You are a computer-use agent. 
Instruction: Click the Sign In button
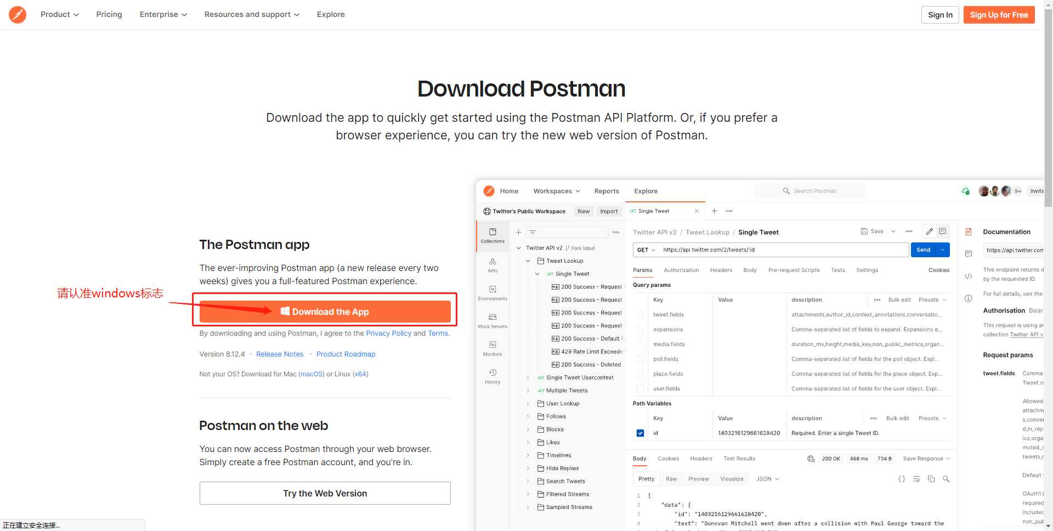pyautogui.click(x=940, y=15)
